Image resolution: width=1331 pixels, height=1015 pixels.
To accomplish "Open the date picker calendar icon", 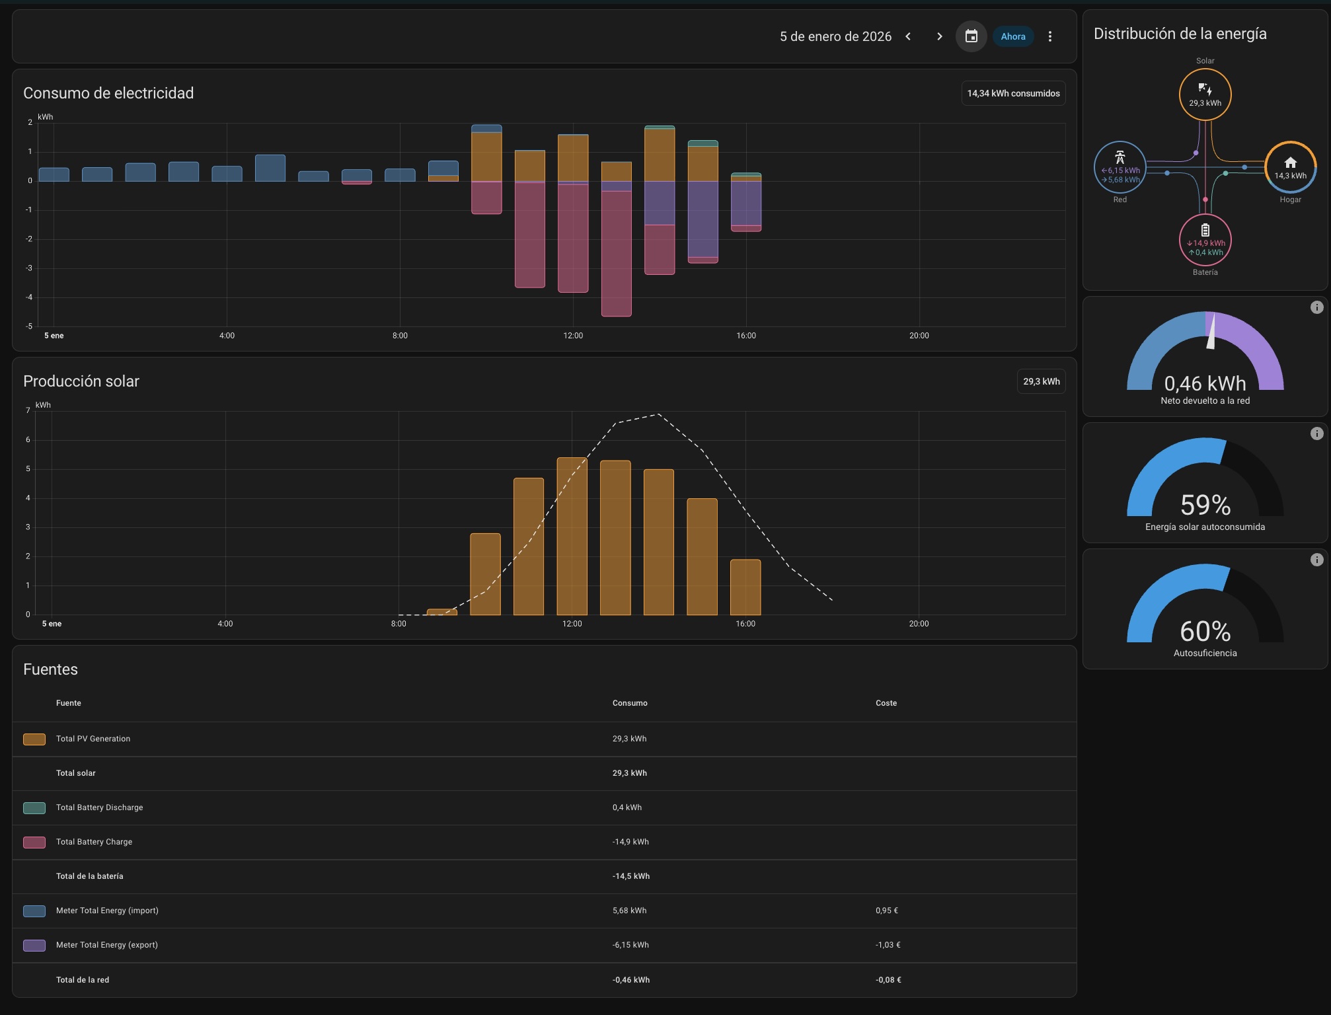I will point(971,36).
